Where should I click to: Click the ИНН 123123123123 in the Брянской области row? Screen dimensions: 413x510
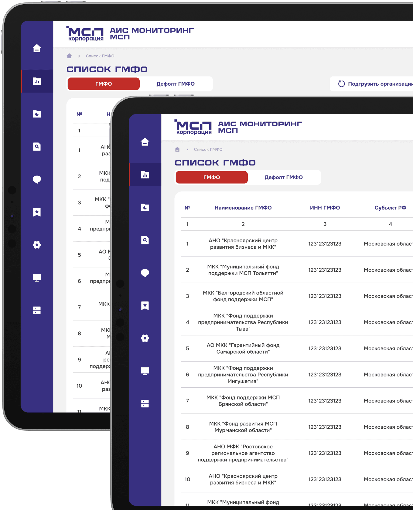point(325,401)
